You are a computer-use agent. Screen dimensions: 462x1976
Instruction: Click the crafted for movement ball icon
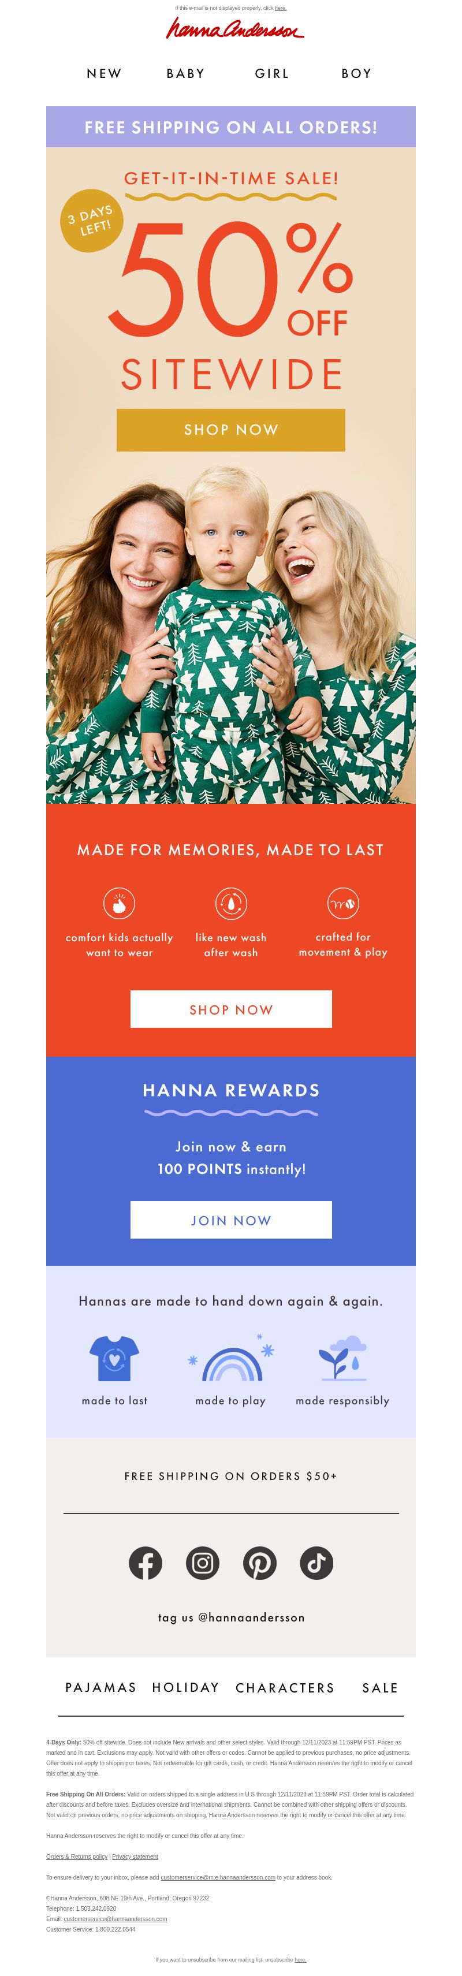tap(343, 903)
